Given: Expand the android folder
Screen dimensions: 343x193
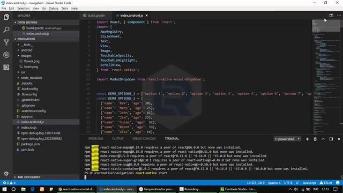Looking at the screenshot, I should (x=26, y=50).
